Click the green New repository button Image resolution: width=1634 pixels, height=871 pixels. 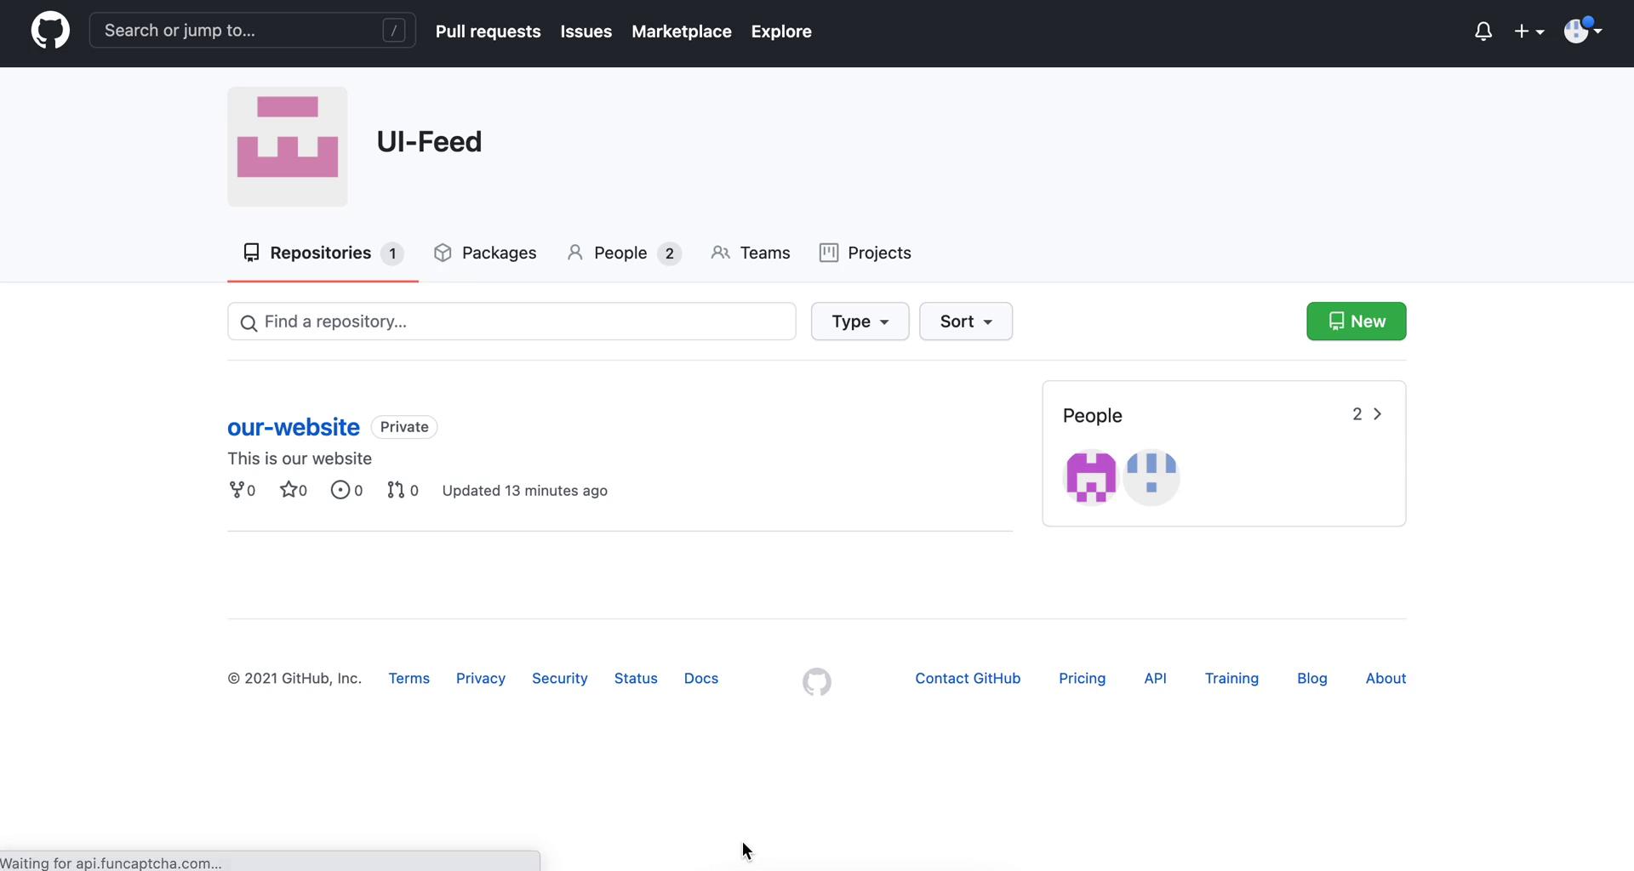tap(1357, 322)
